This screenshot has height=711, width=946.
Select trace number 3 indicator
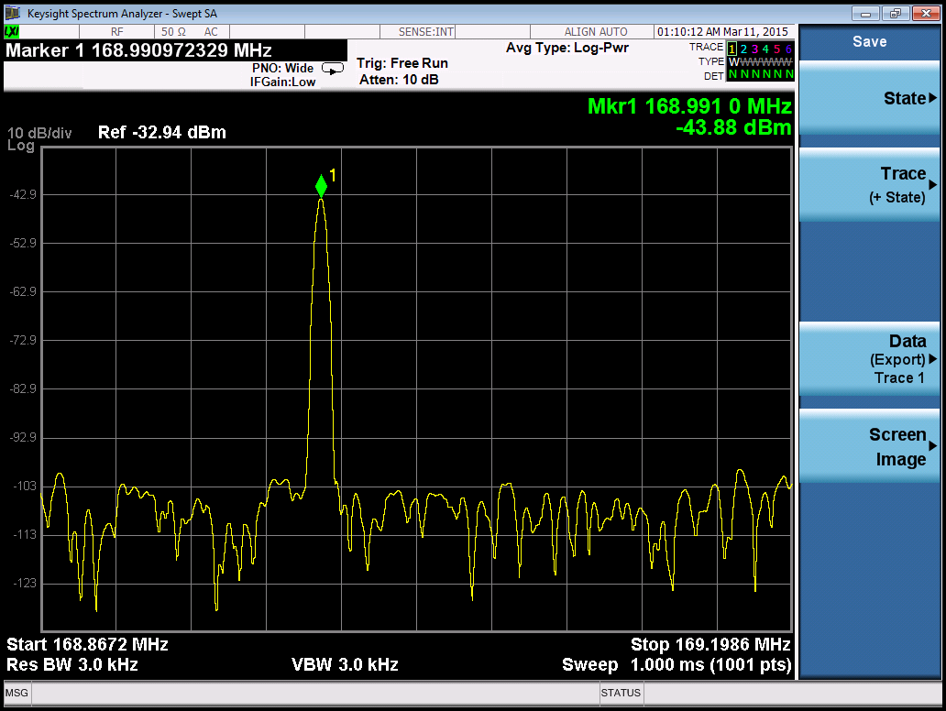pos(754,49)
